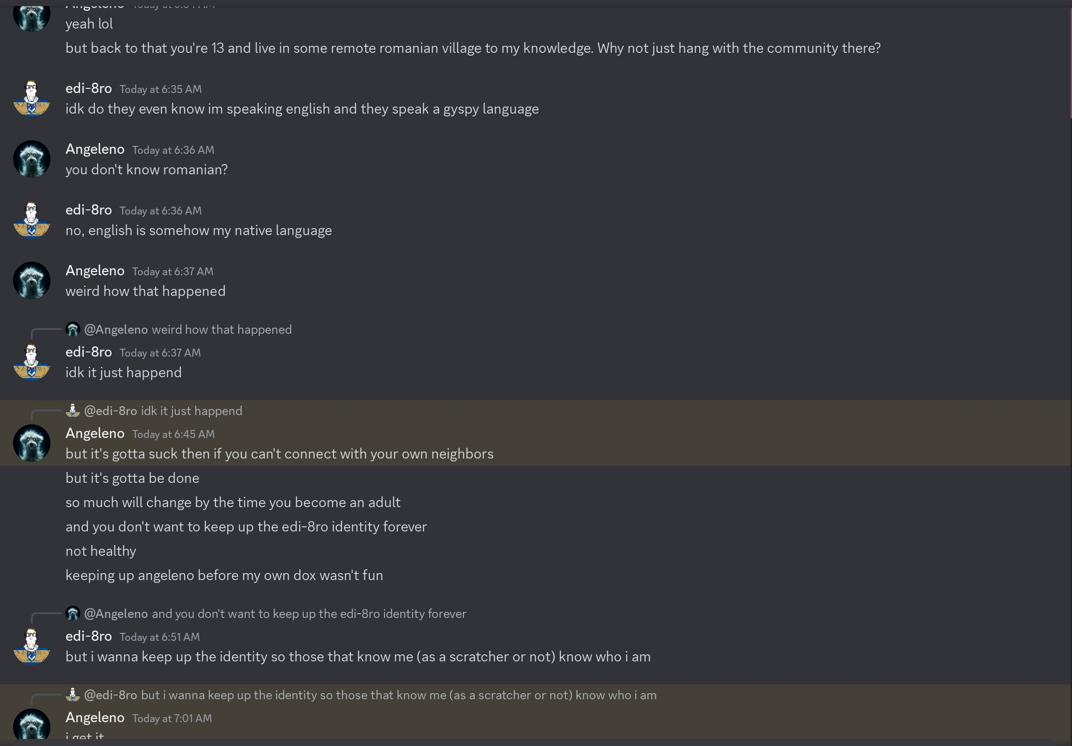The image size is (1072, 746).
Task: Jump to replied message "weird how that happened"
Action: [221, 330]
